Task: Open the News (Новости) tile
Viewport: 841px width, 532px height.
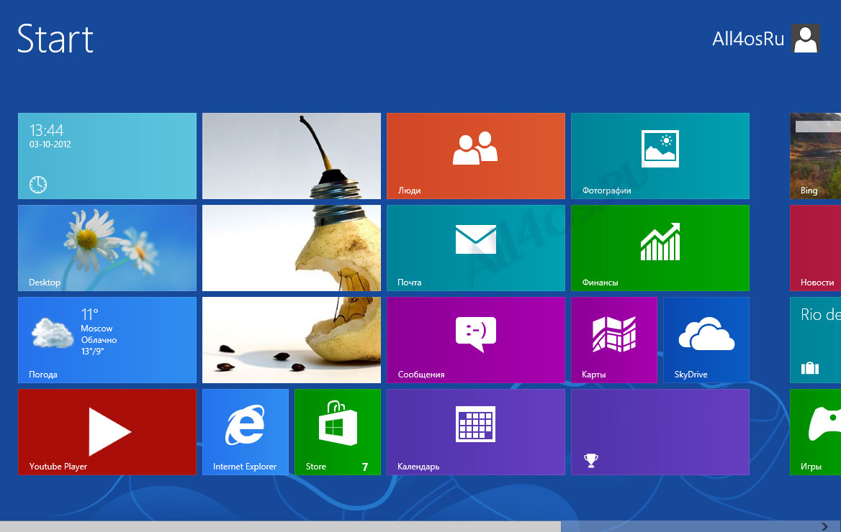Action: tap(815, 248)
